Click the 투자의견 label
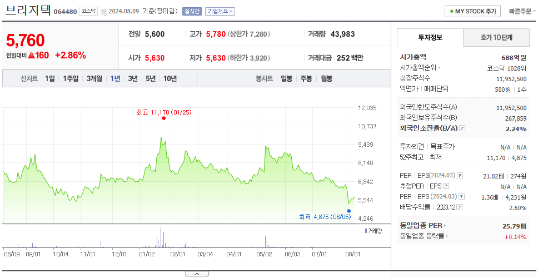The image size is (538, 278). pyautogui.click(x=412, y=147)
